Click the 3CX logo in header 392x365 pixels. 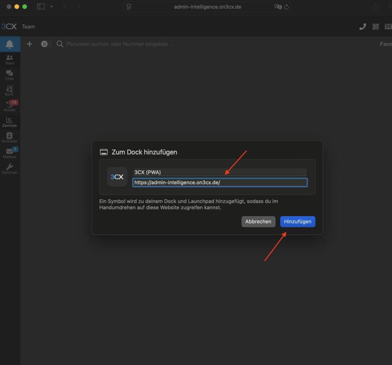pyautogui.click(x=9, y=26)
